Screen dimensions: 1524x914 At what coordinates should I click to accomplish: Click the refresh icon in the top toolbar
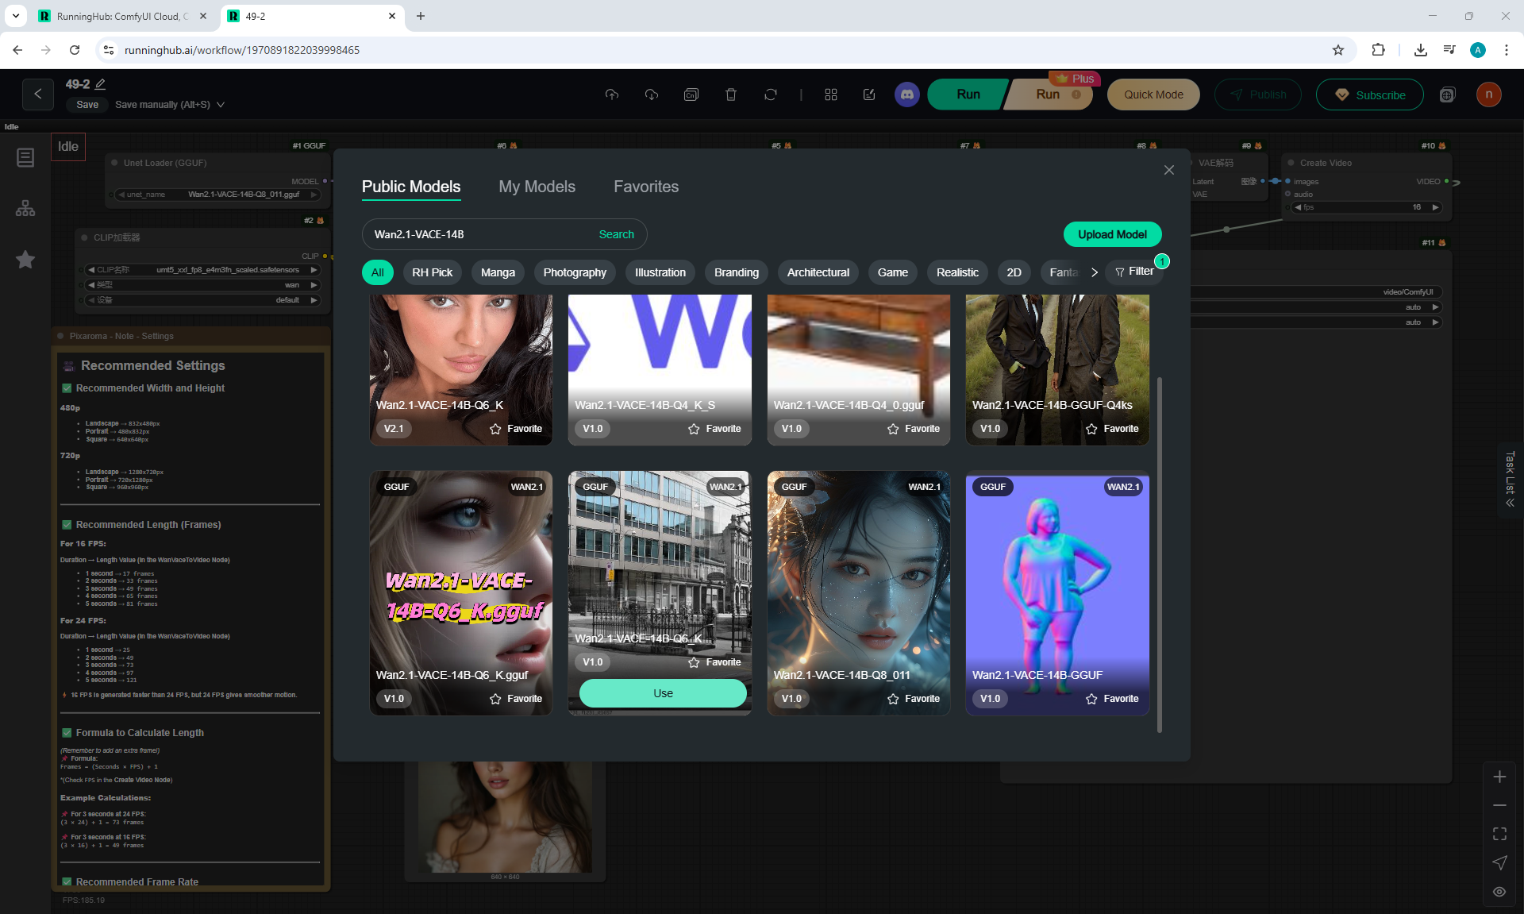click(x=770, y=94)
